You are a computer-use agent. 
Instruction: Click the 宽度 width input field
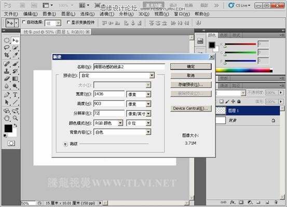109,94
